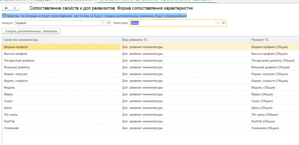Viewport: 299px width, 145px height.
Task: Select the Сезон property cell
Action: 61,101
